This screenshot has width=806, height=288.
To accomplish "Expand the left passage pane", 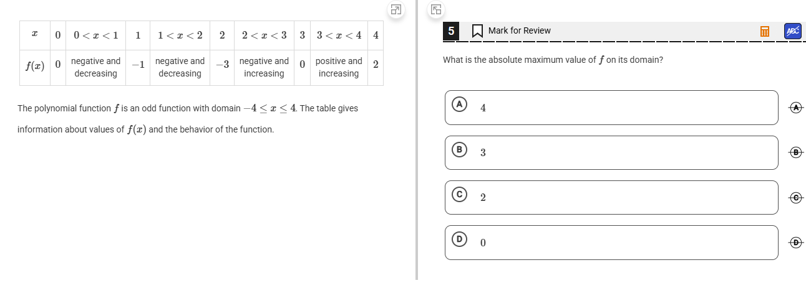I will coord(396,9).
